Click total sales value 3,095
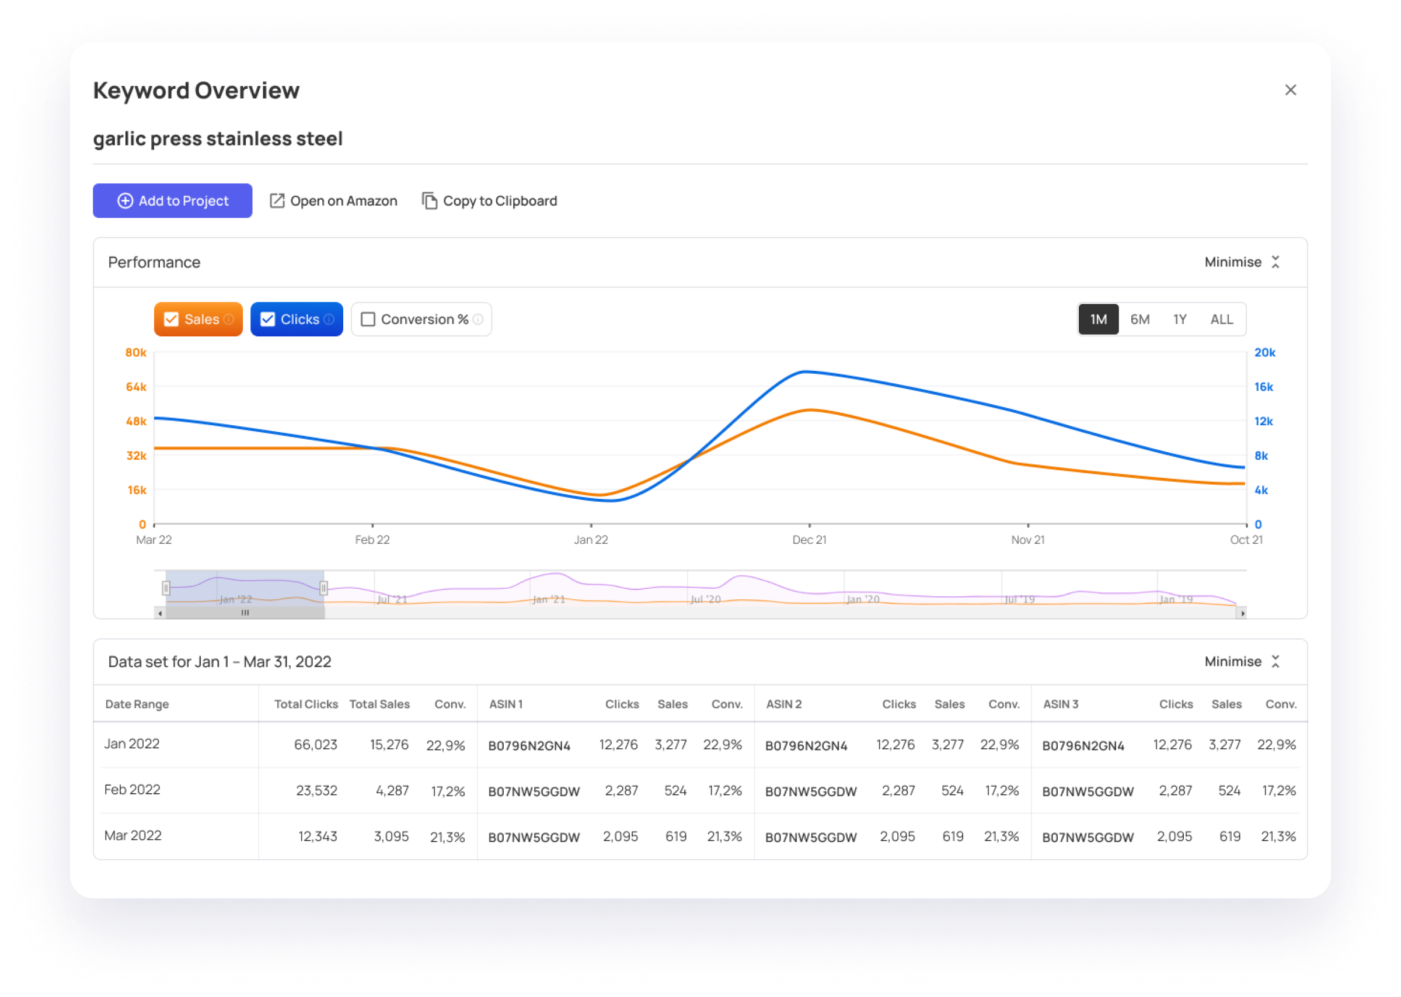The width and height of the screenshot is (1401, 997). point(391,837)
